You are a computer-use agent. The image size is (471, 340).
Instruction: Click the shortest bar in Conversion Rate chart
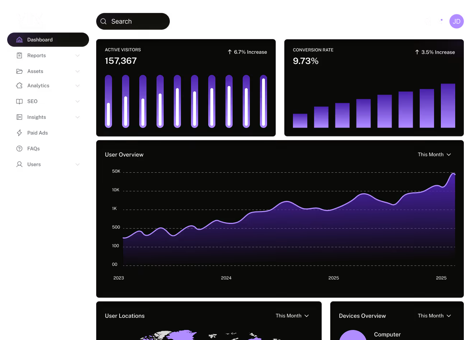[x=300, y=121]
